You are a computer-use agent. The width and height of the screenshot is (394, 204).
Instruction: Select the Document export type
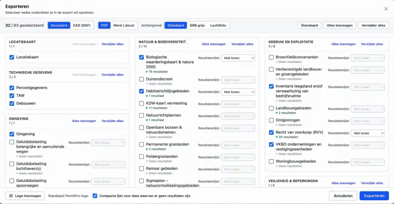(x=59, y=25)
